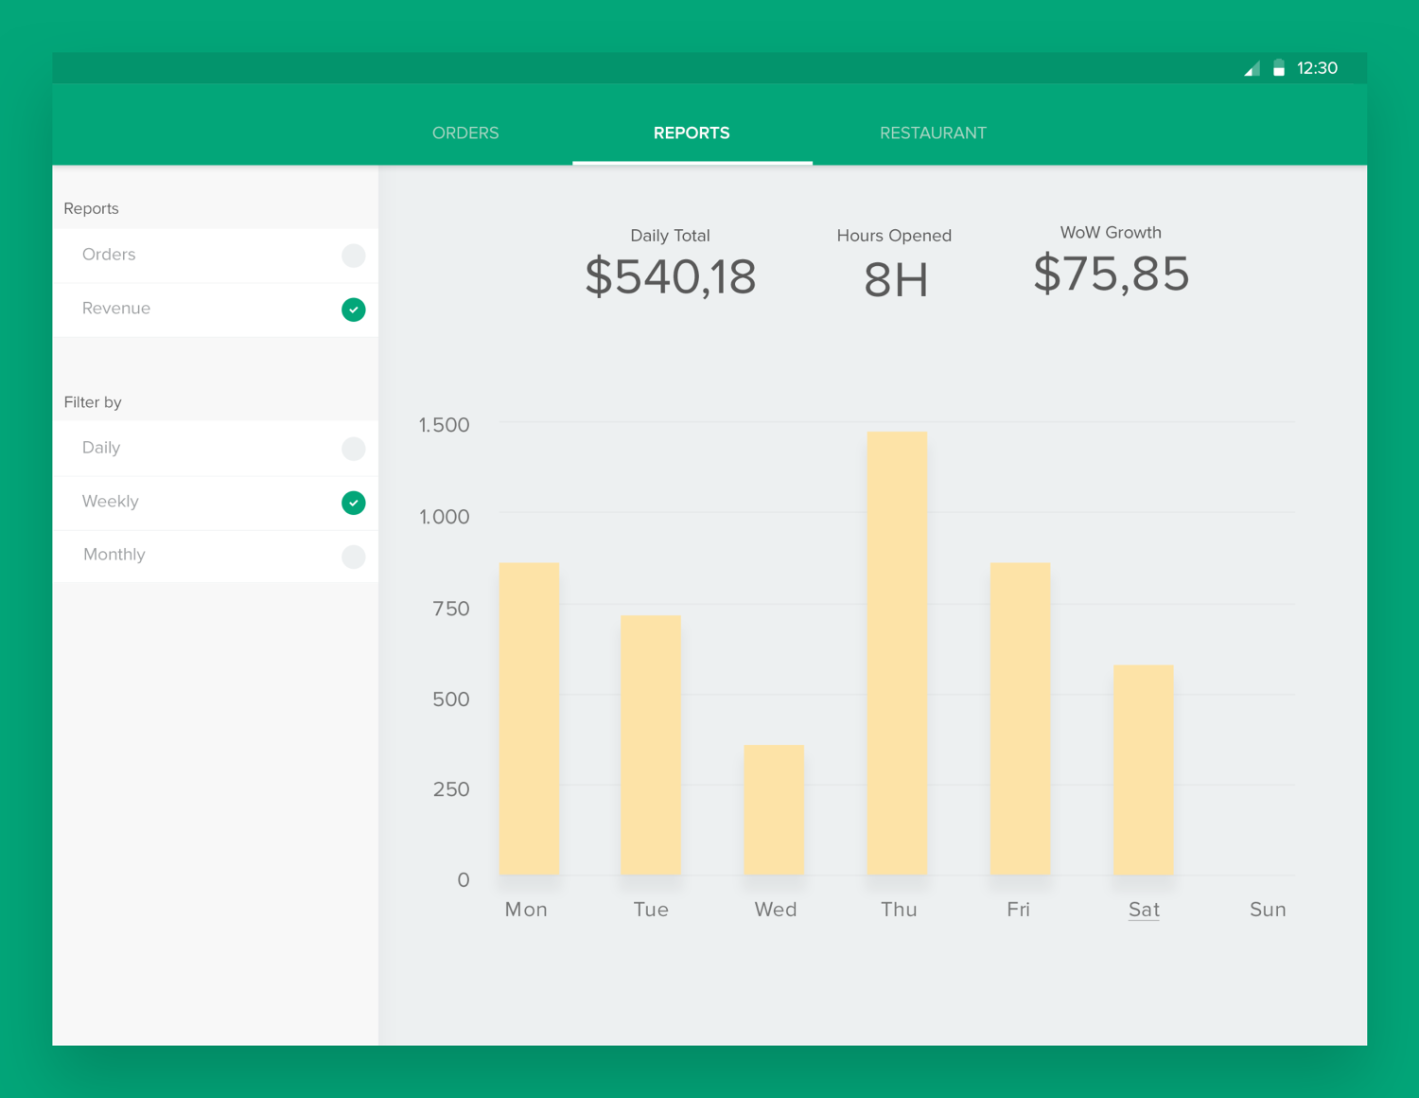Click the 1.000 y-axis label

point(445,517)
